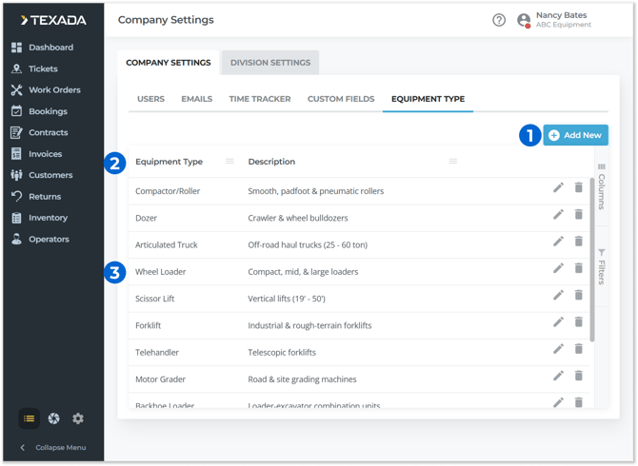Open Equipment Type column menu

pos(229,162)
